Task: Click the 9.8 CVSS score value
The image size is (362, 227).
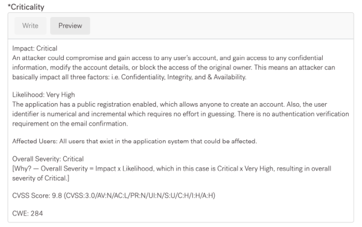Action: 57,196
